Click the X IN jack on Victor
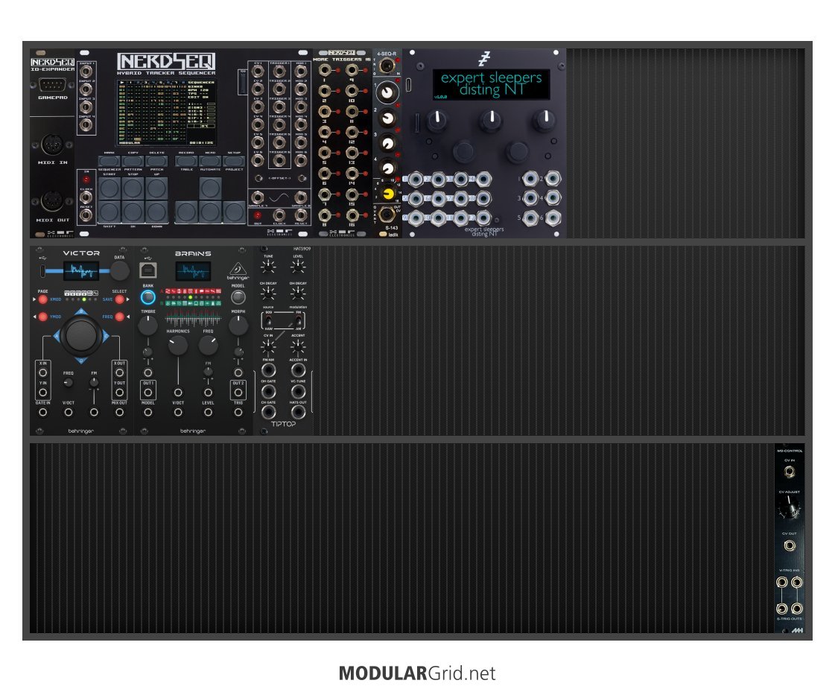 [43, 372]
